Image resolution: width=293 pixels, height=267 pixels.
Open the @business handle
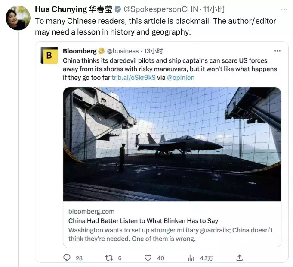point(123,51)
